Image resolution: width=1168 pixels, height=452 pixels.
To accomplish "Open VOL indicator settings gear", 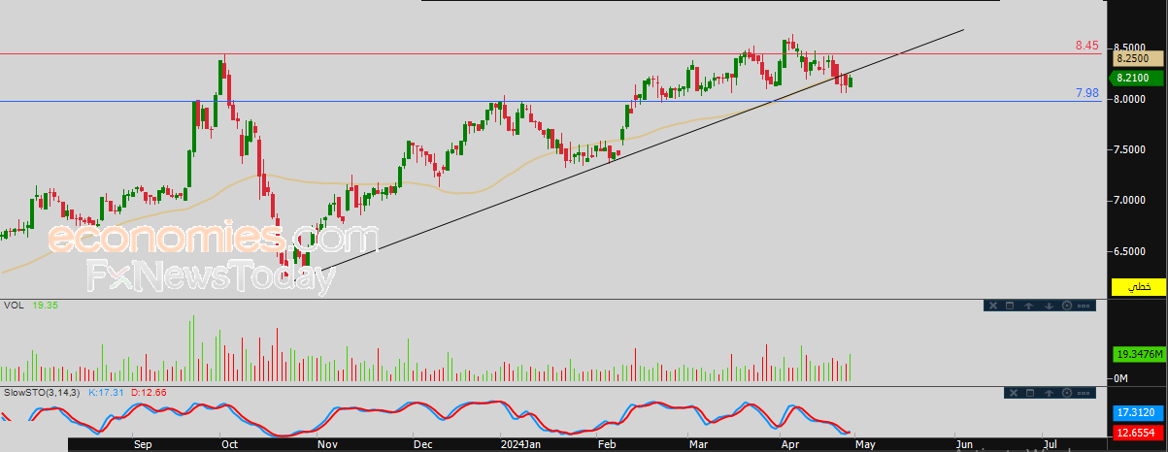I will [1067, 306].
